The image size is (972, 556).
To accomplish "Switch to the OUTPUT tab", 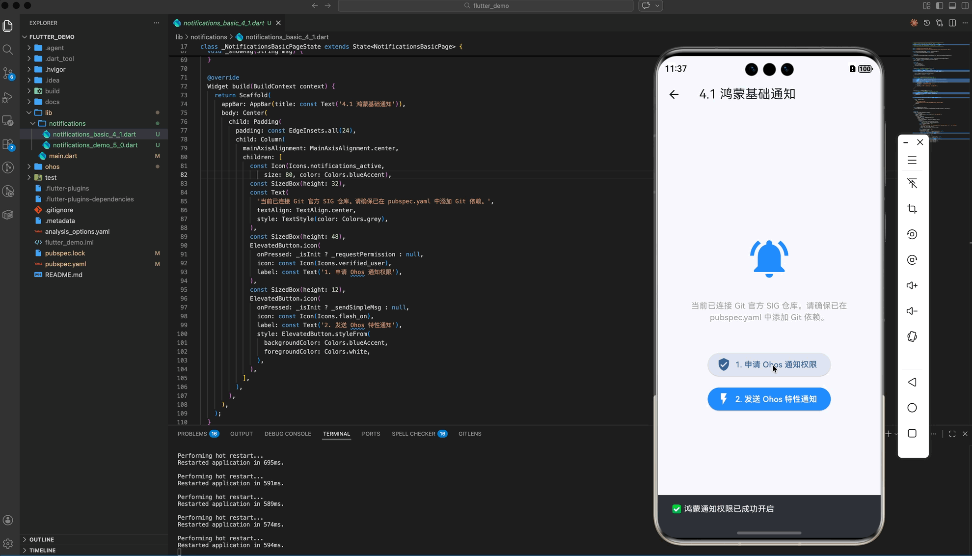I will pos(242,434).
